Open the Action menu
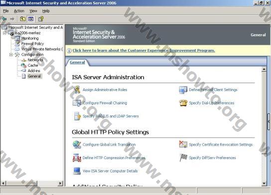This screenshot has height=195, width=271. (x=19, y=11)
